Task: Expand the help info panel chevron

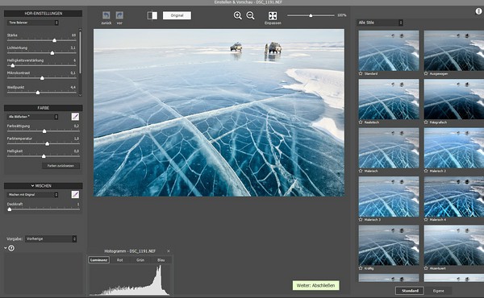Action: point(6,248)
